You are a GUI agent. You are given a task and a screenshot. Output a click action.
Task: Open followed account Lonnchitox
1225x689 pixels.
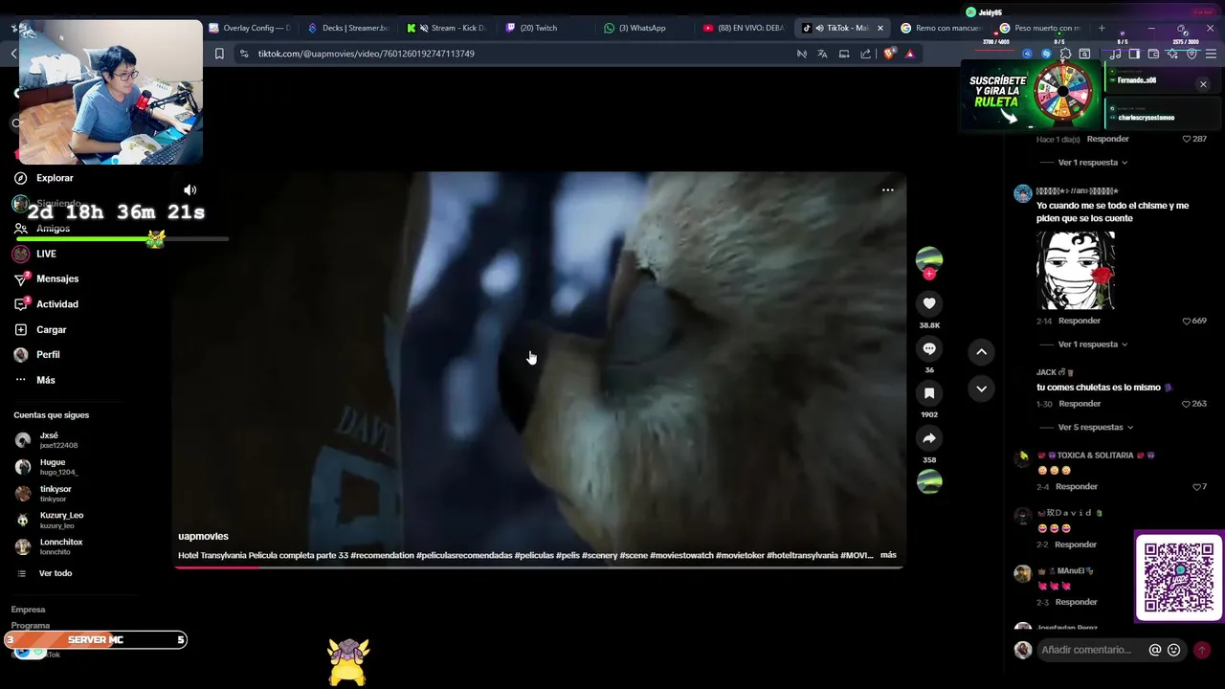60,546
